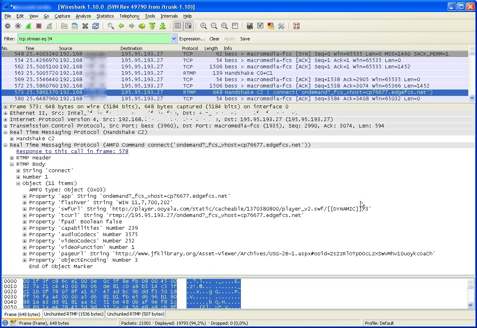Image resolution: width=477 pixels, height=328 pixels.
Task: Open the Capture menu
Action: pyautogui.click(x=62, y=16)
